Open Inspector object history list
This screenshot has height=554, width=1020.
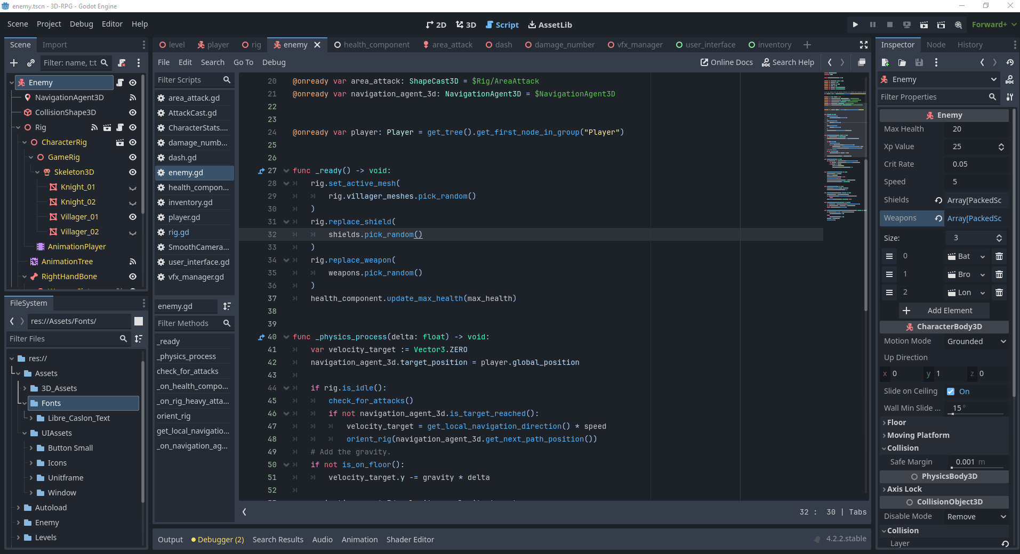[x=1010, y=62]
